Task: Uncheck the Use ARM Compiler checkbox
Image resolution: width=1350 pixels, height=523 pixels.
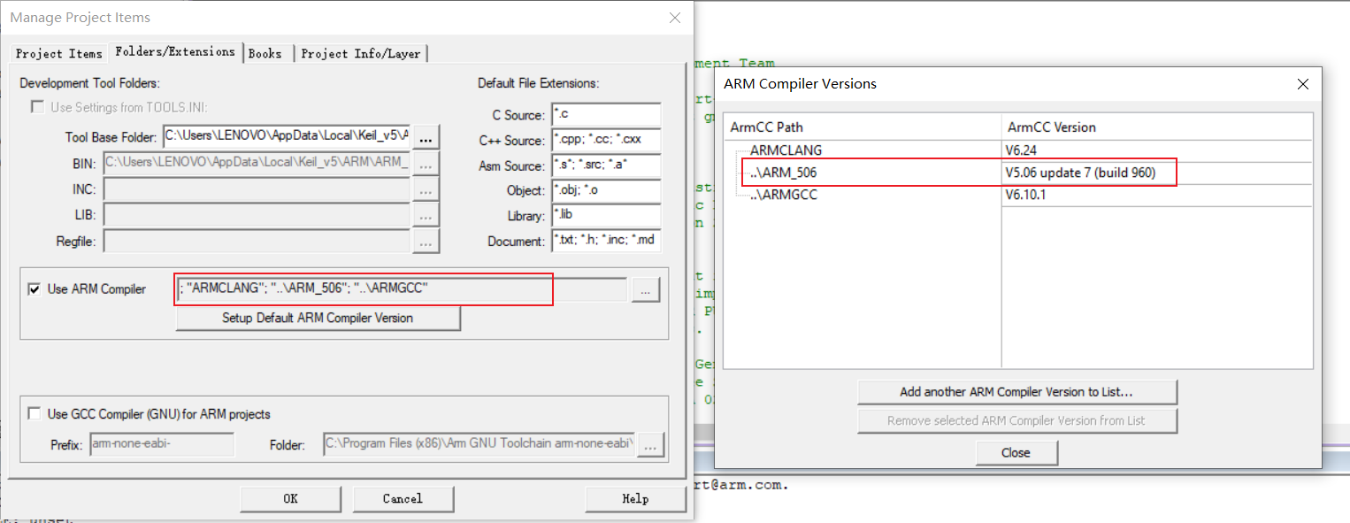Action: pos(35,288)
